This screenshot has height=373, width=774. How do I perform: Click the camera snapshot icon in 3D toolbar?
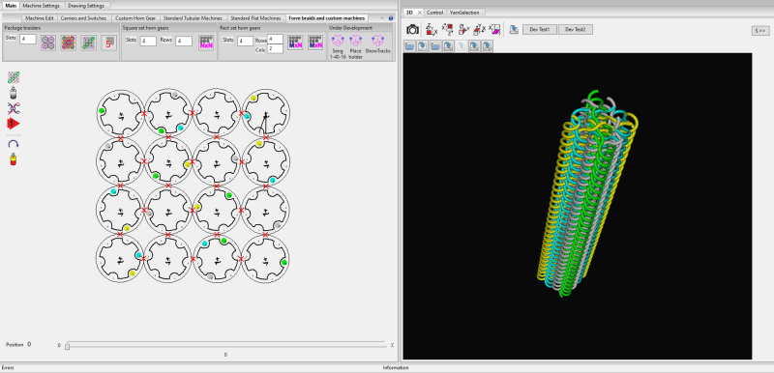[x=412, y=30]
